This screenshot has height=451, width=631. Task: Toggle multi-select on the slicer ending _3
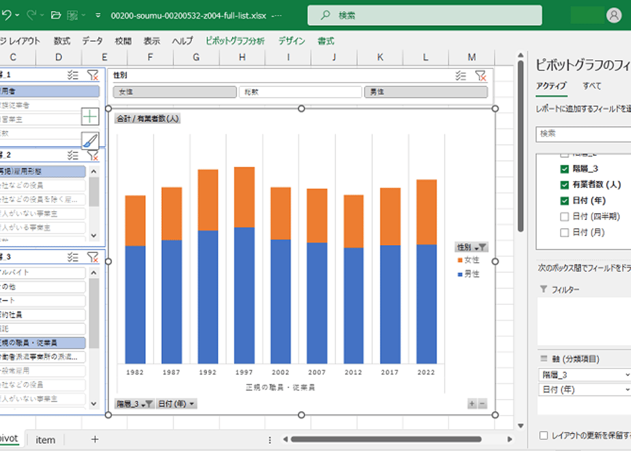[x=73, y=257]
